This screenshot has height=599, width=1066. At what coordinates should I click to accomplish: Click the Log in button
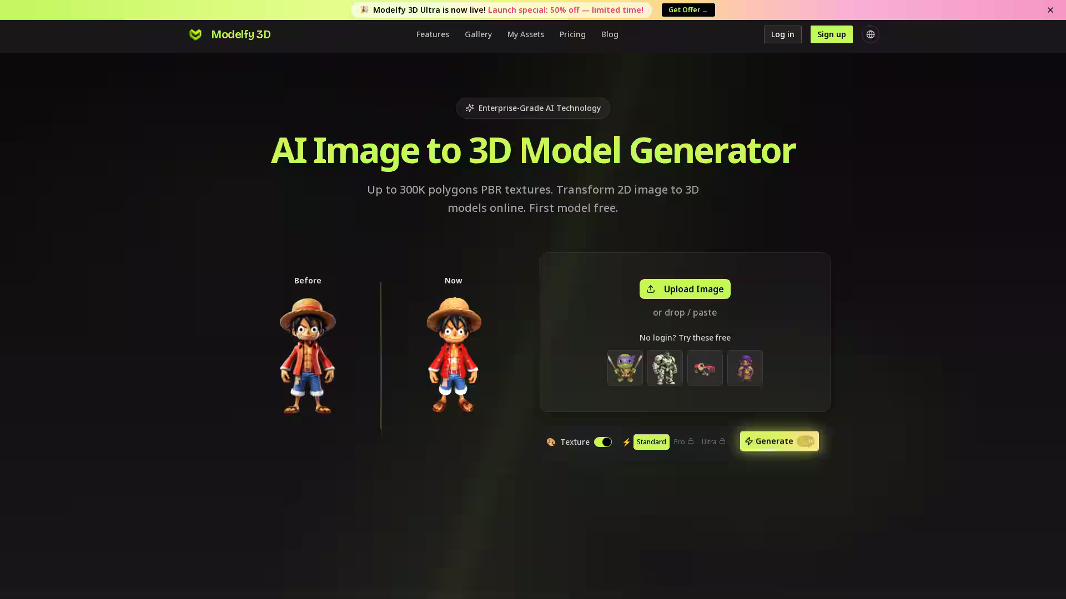[782, 34]
